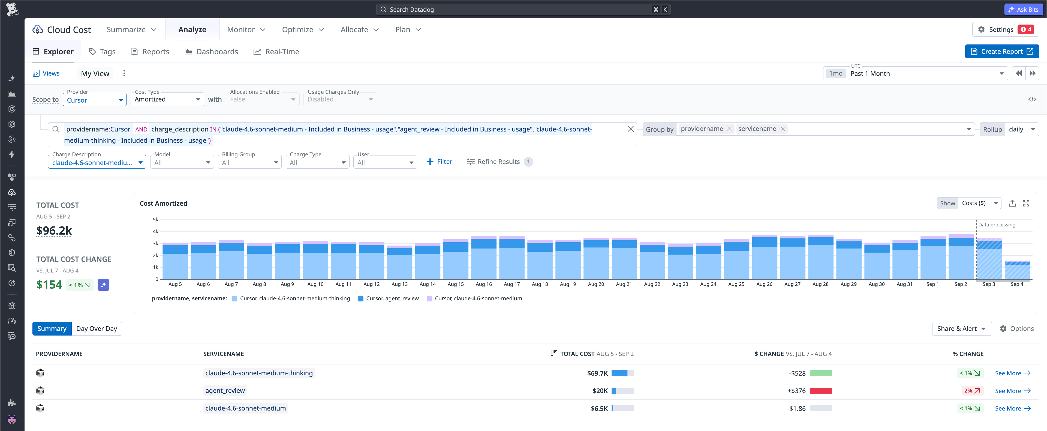The image size is (1047, 431).
Task: Open the puzzle piece integrations sidebar icon
Action: coord(12,403)
